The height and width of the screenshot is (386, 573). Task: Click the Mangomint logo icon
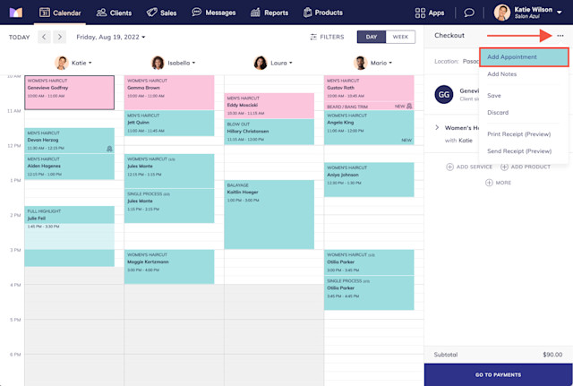click(x=16, y=13)
